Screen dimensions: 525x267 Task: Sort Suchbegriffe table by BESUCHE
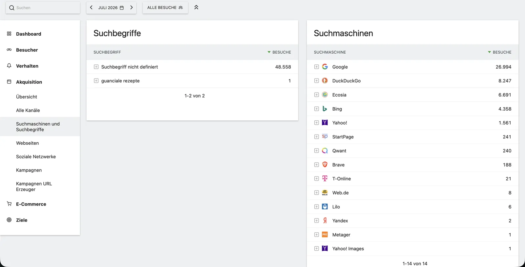click(x=279, y=52)
